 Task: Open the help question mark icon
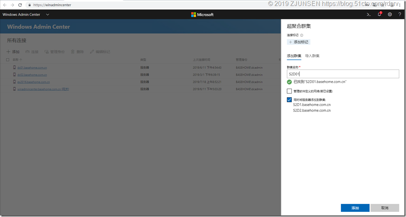tap(400, 15)
